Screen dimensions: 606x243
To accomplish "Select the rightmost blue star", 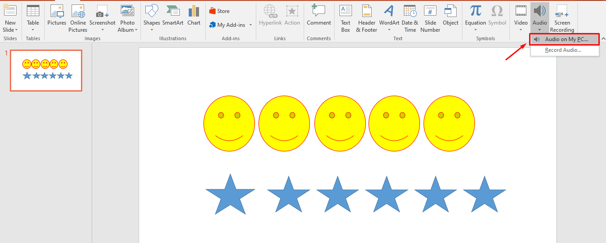I will (484, 195).
